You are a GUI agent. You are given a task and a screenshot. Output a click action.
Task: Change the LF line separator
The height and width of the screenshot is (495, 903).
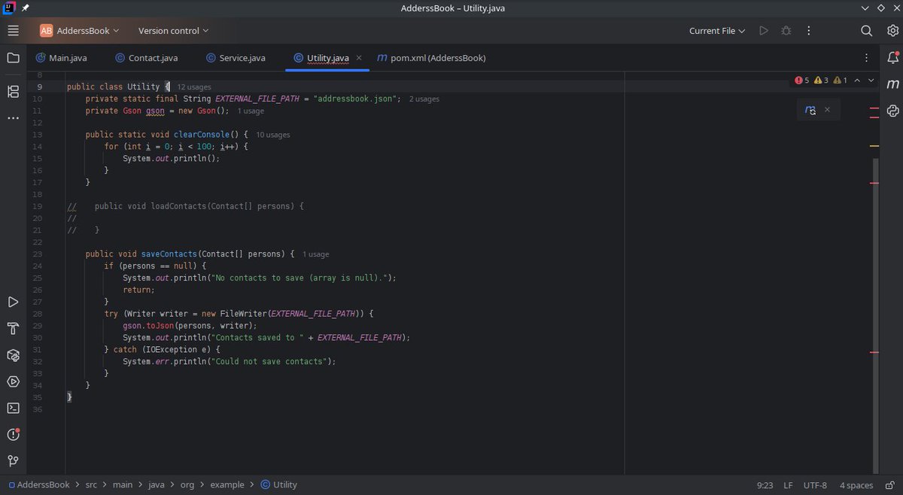(x=789, y=485)
